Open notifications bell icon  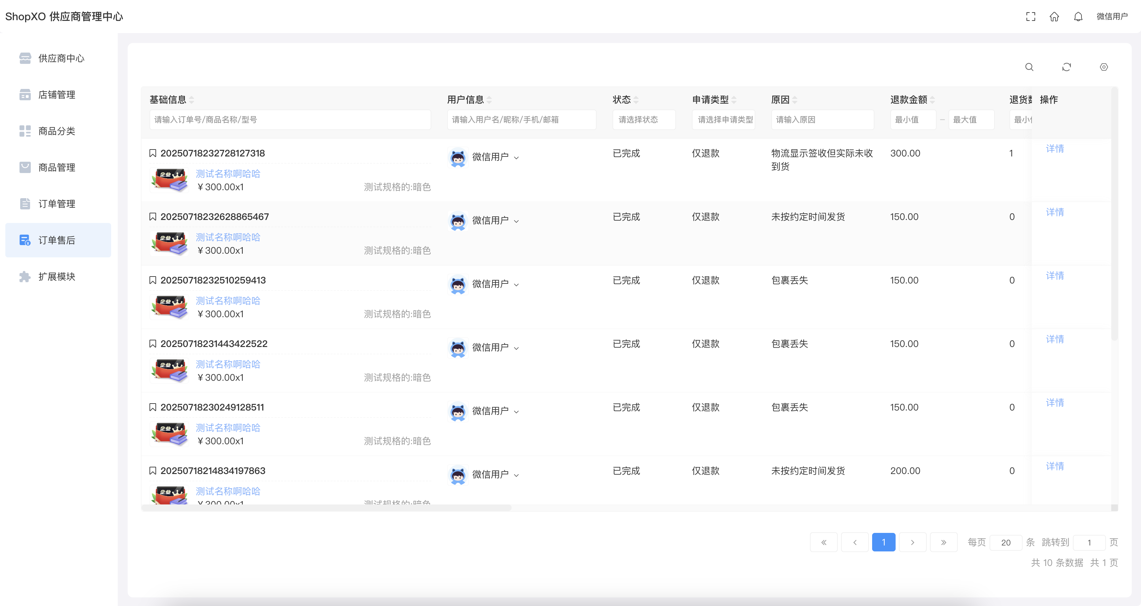[1078, 17]
